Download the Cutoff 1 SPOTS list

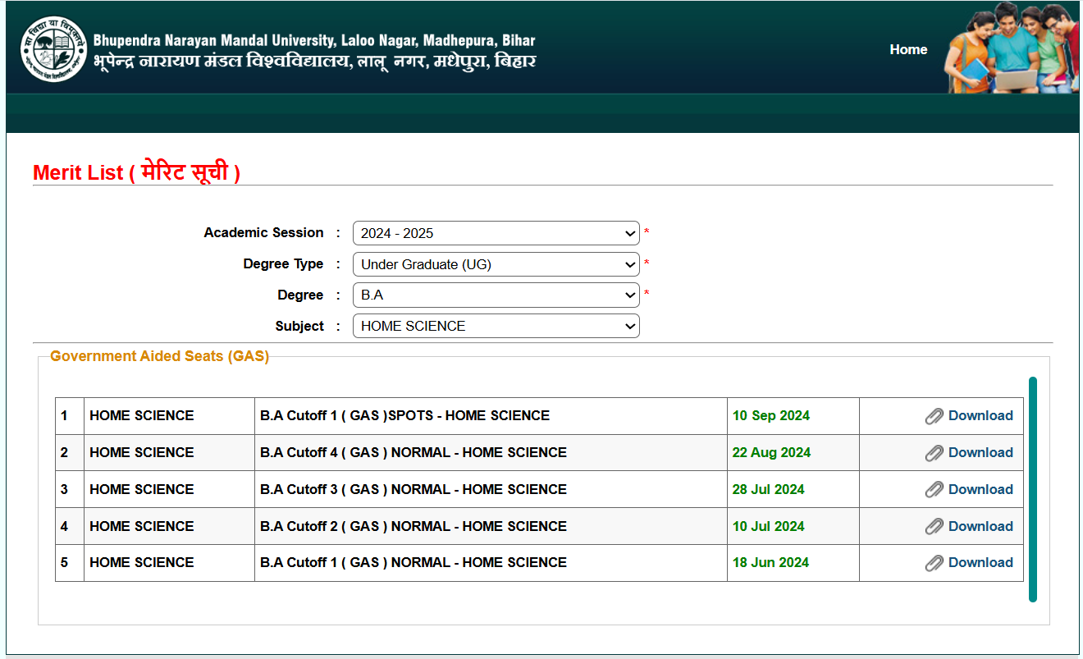click(x=980, y=415)
